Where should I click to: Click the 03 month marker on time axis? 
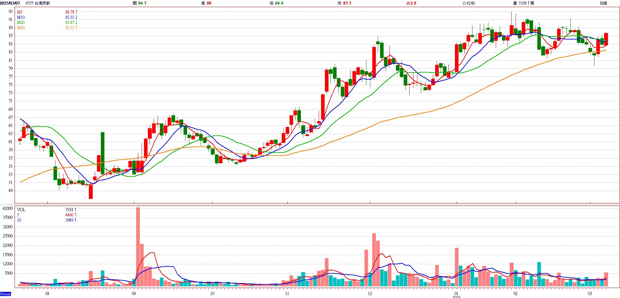point(590,293)
